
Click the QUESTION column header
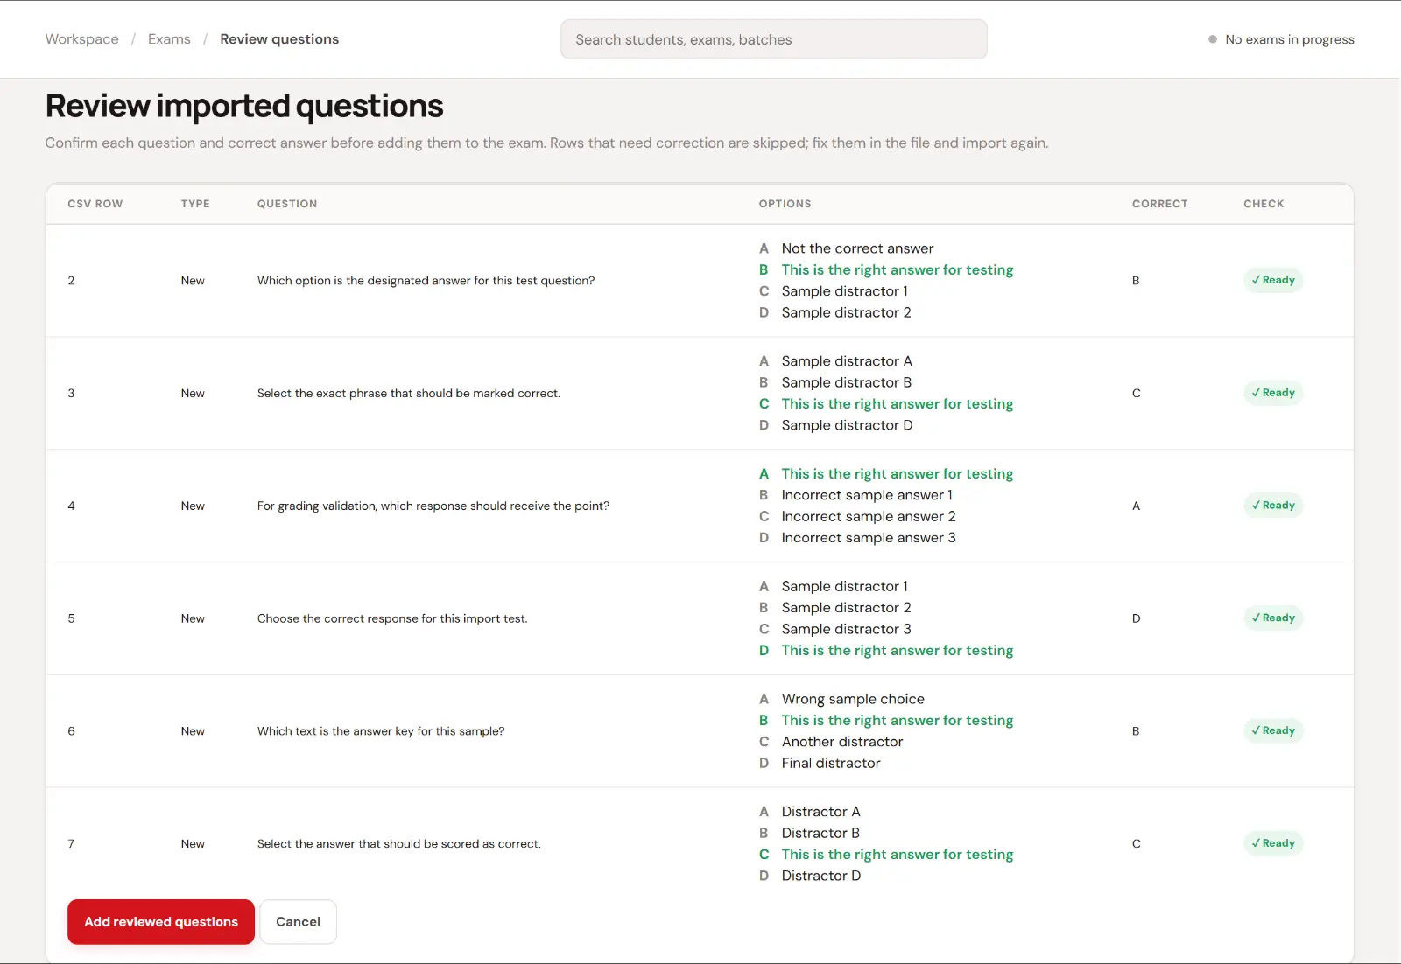[x=287, y=204]
